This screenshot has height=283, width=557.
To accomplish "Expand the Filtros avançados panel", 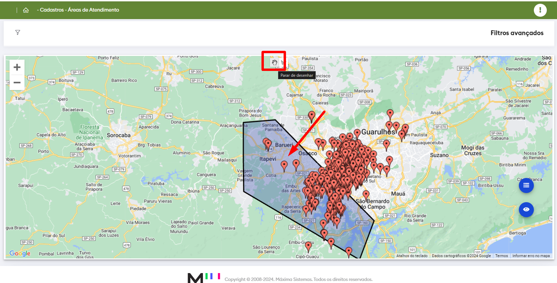I will click(x=516, y=33).
